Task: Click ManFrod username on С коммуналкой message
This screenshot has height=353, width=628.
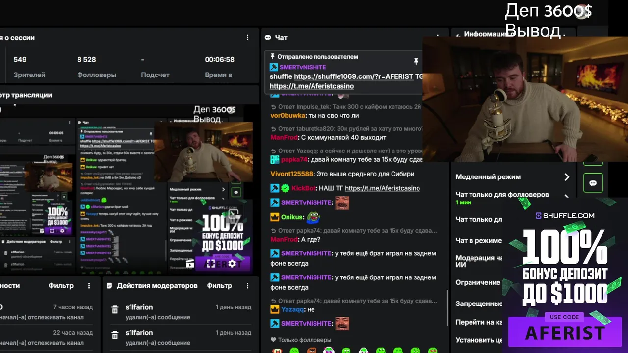Action: click(x=284, y=138)
